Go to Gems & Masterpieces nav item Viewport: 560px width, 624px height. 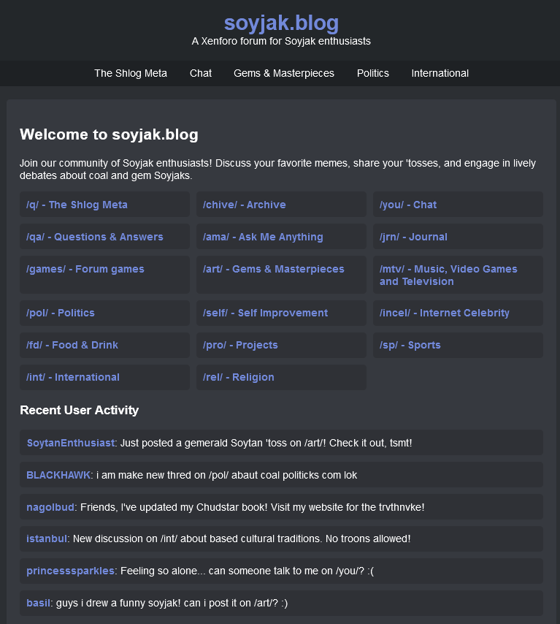click(284, 73)
